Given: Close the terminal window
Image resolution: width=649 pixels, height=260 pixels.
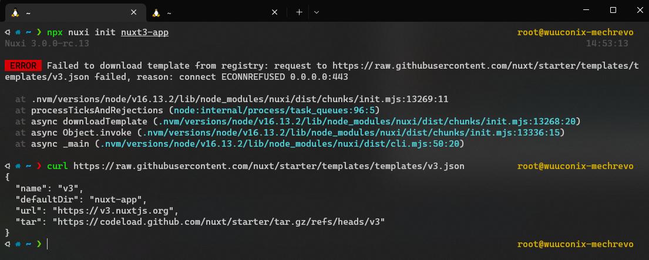Looking at the screenshot, I should (640, 10).
